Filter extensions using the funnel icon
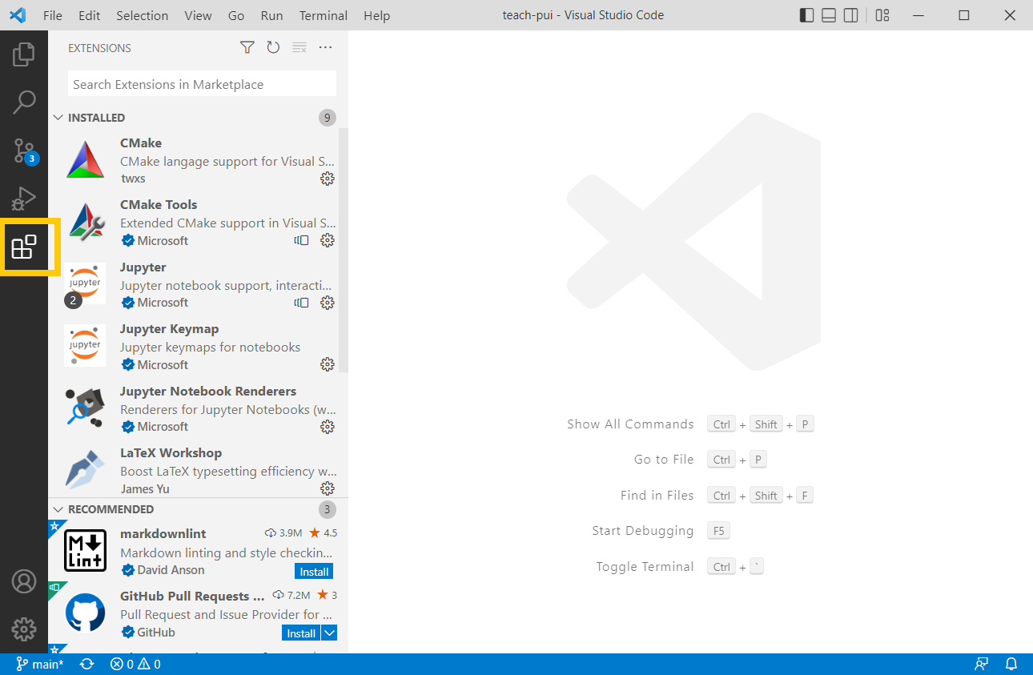 247,48
